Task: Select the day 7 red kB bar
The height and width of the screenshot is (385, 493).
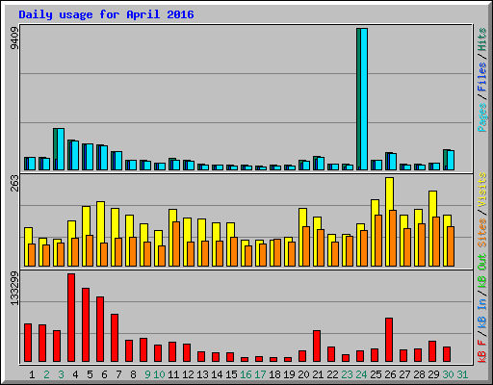Action: click(115, 338)
